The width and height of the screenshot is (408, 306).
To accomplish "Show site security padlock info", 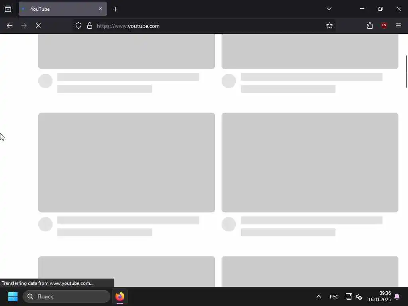I will pyautogui.click(x=90, y=26).
